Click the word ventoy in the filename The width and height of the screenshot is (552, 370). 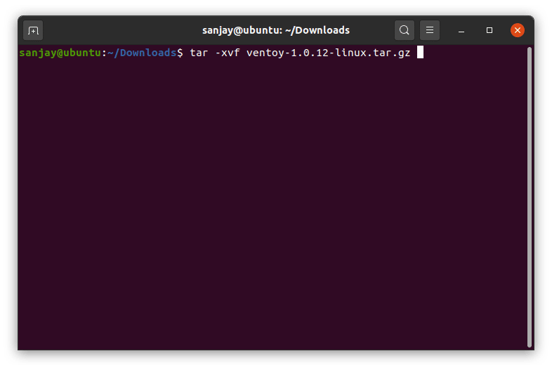click(263, 53)
